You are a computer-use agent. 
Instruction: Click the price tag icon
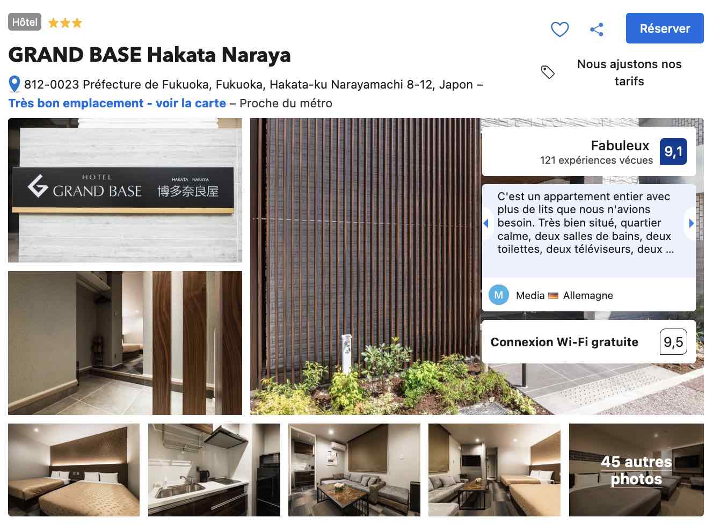pos(548,72)
